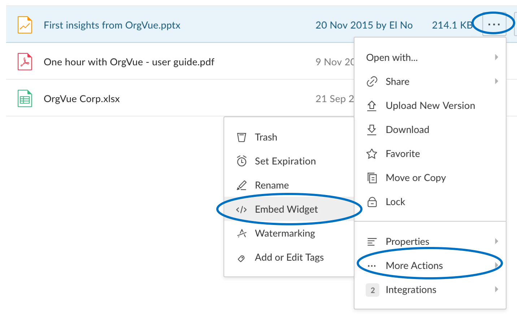The height and width of the screenshot is (314, 517).
Task: Expand the Share submenu arrow
Action: pos(497,81)
